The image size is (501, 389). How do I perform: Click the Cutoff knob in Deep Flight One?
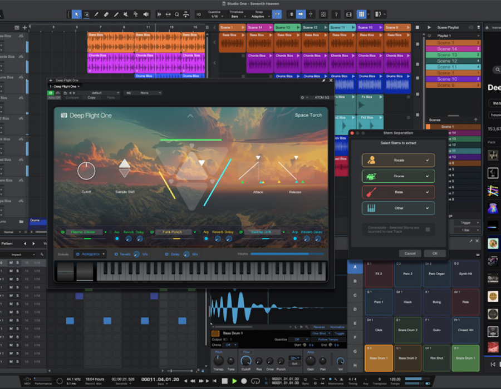coord(86,171)
